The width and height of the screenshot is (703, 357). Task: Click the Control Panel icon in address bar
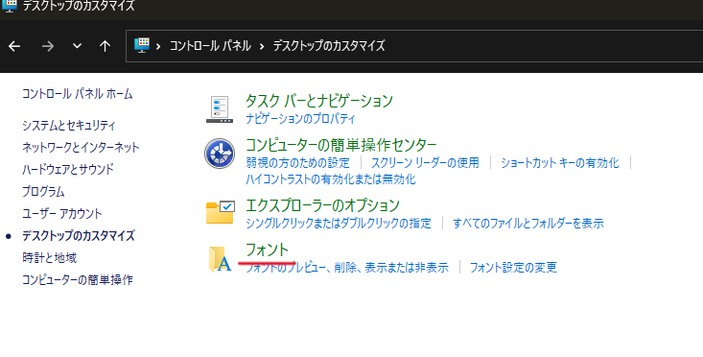click(x=142, y=45)
